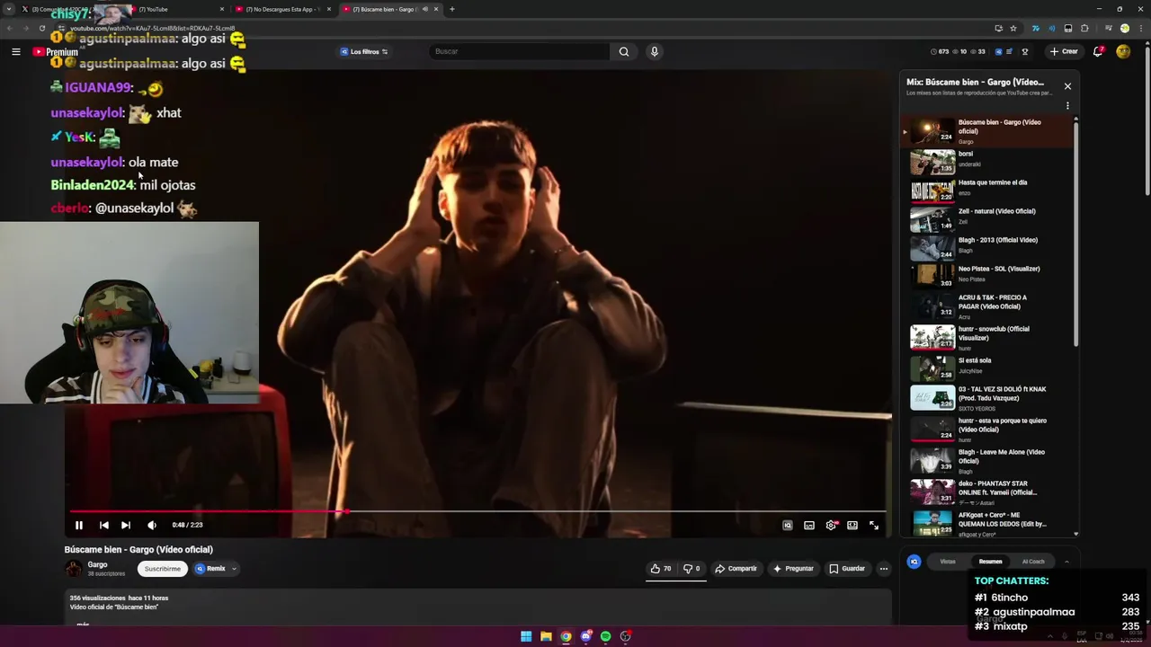Select 'Blagh - 2013 (Official Video)' in playlist
Image resolution: width=1151 pixels, height=647 pixels.
(x=987, y=248)
